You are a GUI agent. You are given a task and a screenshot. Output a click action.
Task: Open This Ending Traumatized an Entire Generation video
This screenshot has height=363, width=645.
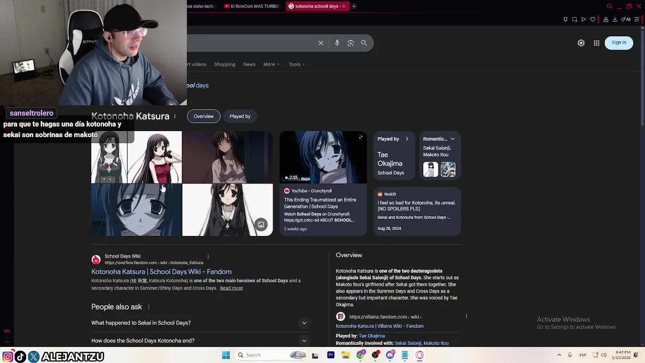(320, 203)
